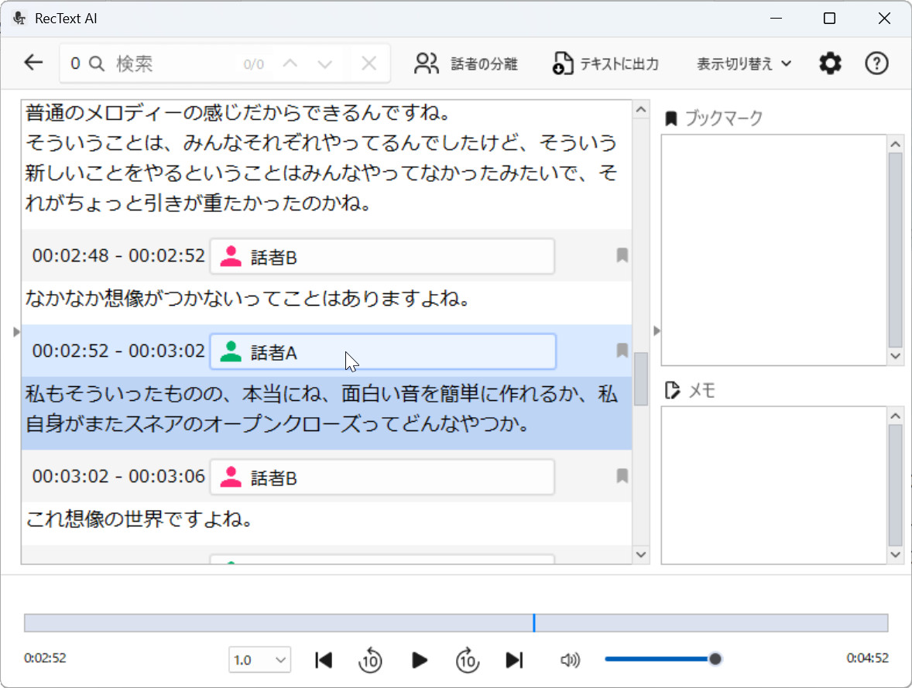Click the back arrow icon
Viewport: 912px width, 688px height.
click(33, 63)
